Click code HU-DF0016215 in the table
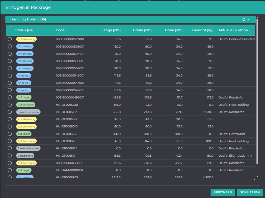The image size is (265, 198). [66, 141]
